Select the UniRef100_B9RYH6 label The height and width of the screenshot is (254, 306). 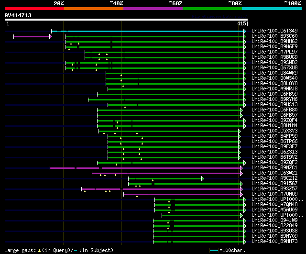pos(274,99)
